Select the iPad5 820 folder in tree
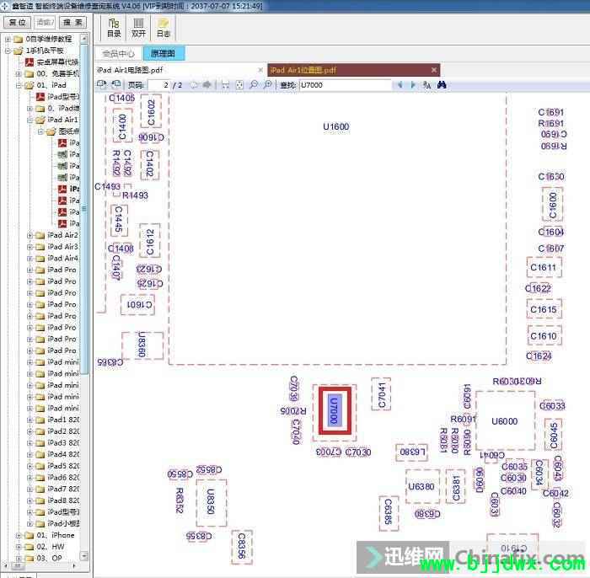Screen dimensions: 590x578 click(x=63, y=466)
